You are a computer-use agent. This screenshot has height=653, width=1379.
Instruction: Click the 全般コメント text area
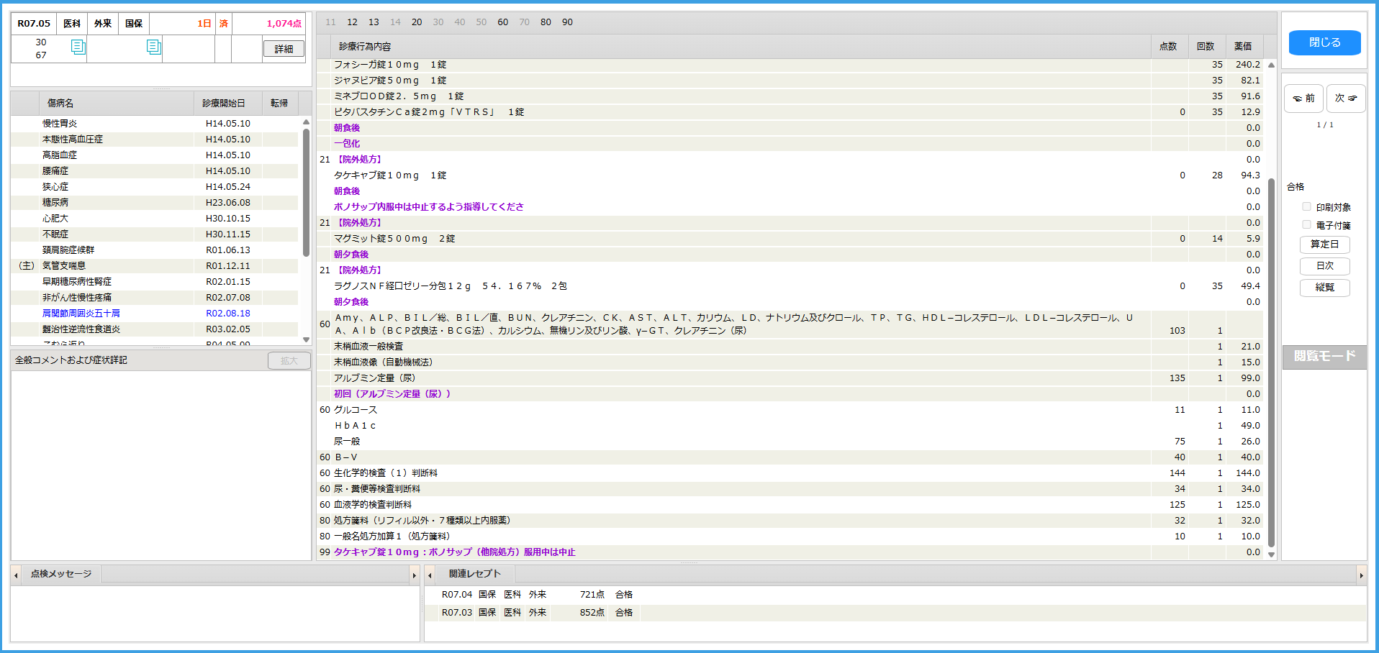point(161,465)
